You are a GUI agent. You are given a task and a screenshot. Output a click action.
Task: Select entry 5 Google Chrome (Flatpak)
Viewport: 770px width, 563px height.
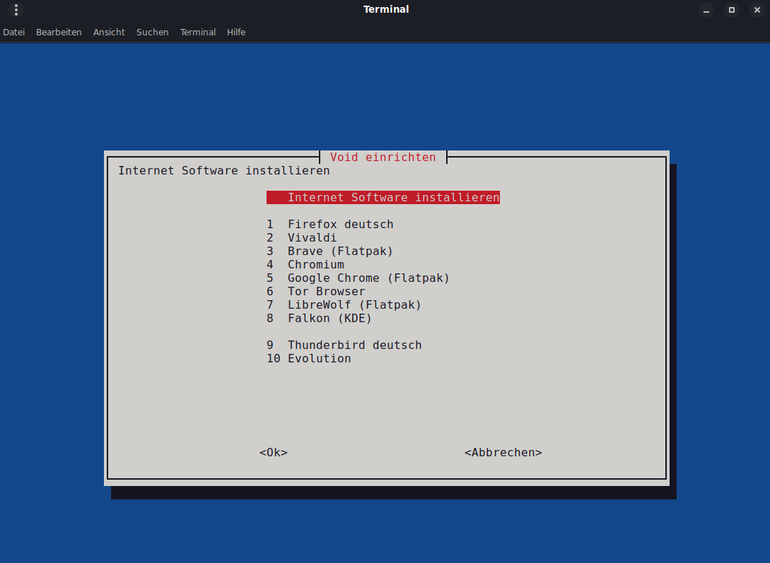click(358, 278)
